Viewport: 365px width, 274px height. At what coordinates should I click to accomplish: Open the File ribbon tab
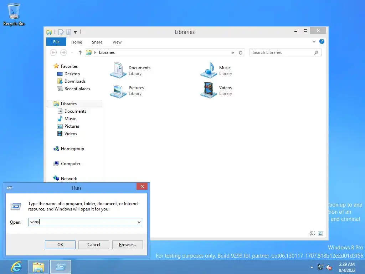tap(56, 42)
